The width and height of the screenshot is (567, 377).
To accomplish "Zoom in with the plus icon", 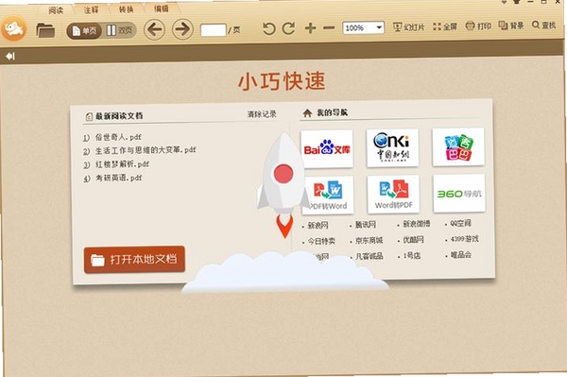I will 311,27.
